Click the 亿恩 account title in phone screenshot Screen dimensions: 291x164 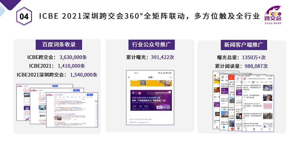point(151,77)
